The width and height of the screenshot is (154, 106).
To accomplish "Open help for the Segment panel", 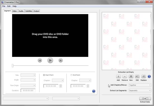I will [x=94, y=91].
